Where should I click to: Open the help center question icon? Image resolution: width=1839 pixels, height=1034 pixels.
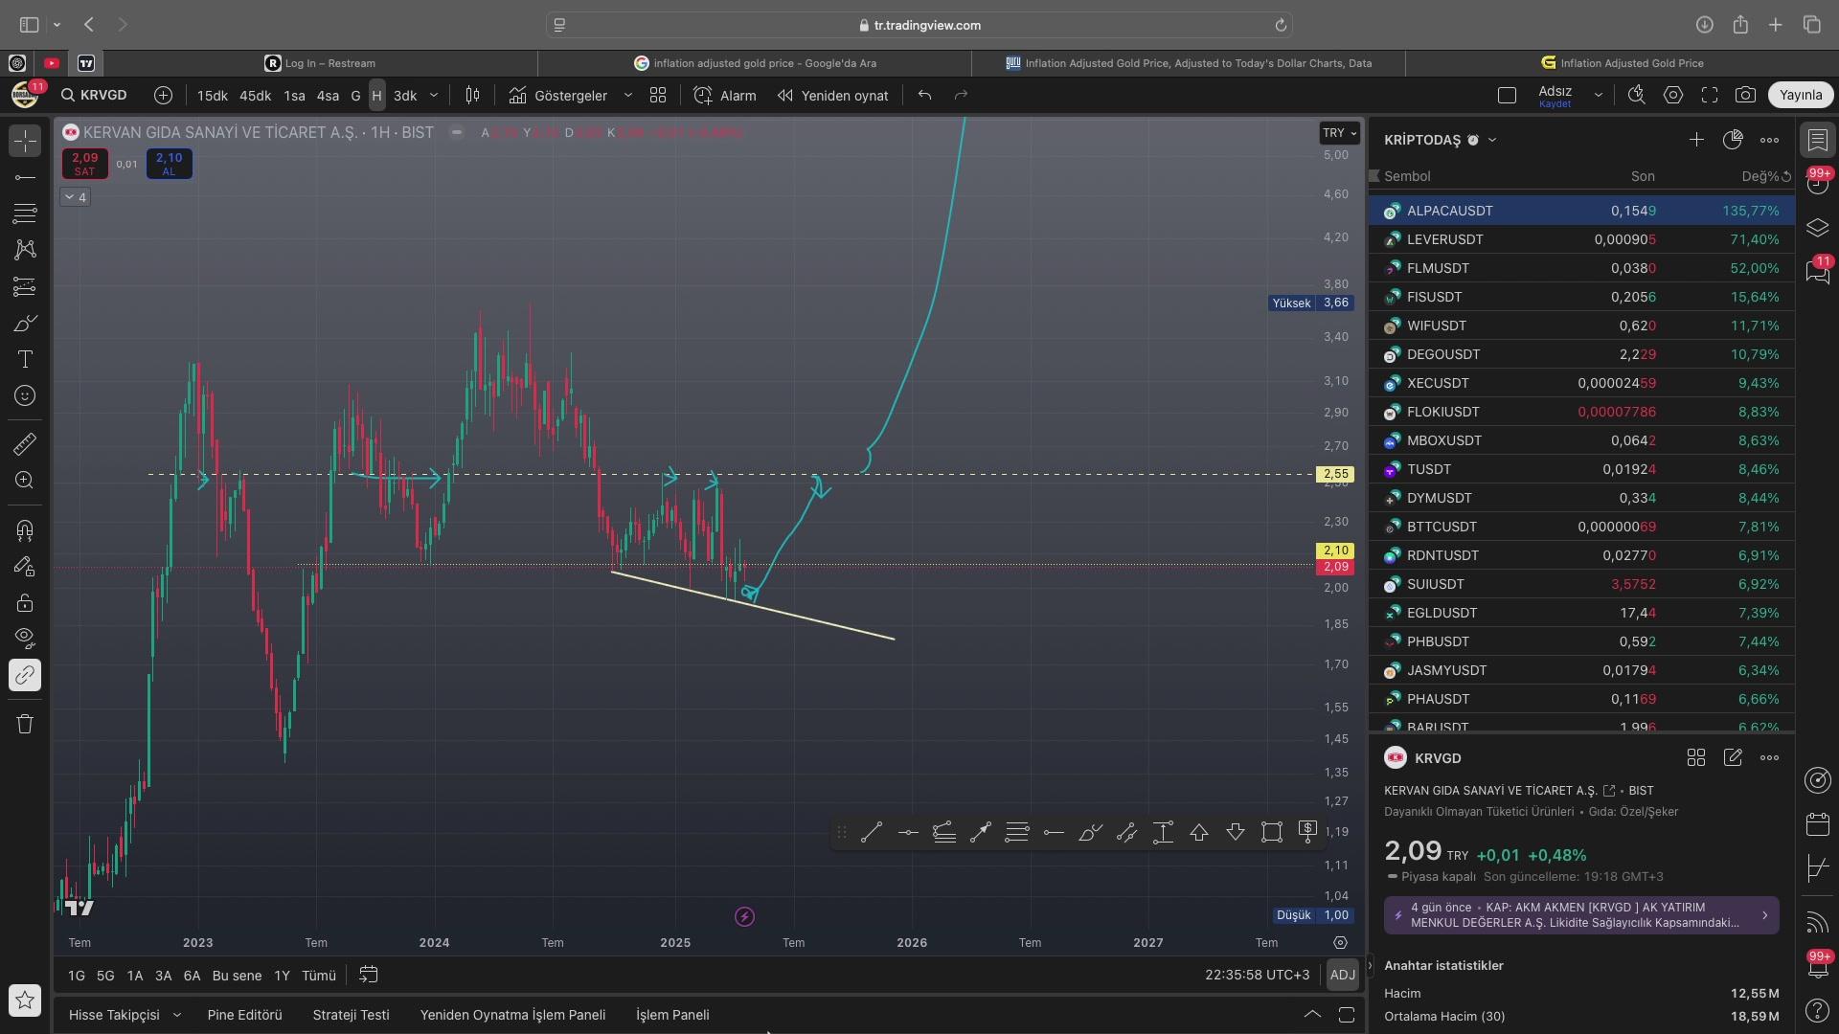point(1818,1010)
